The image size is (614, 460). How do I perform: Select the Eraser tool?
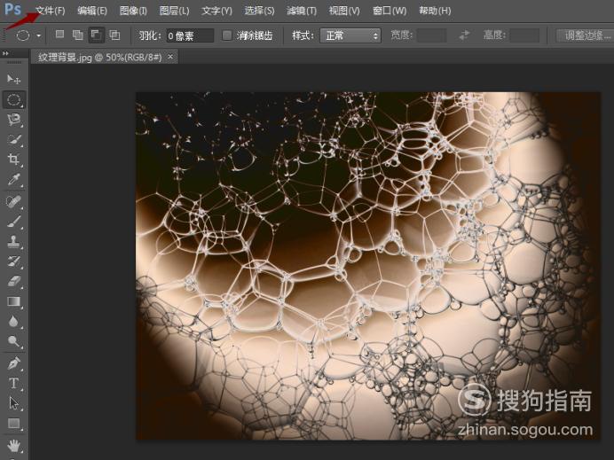pyautogui.click(x=14, y=281)
